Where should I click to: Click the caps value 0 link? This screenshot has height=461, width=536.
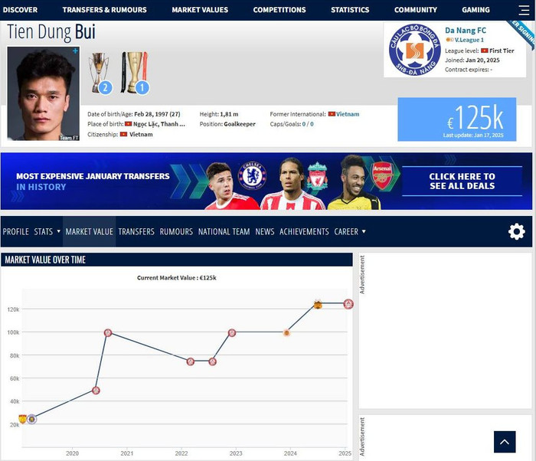coord(304,124)
